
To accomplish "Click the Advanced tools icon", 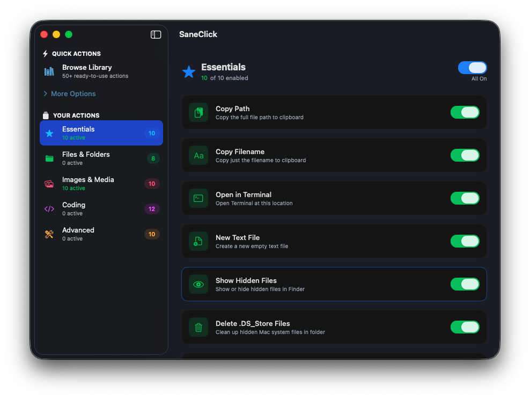I will tap(49, 234).
